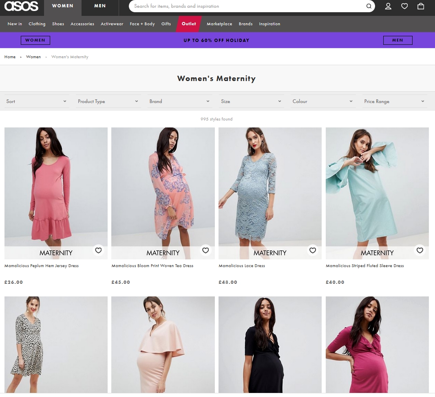435x397 pixels.
Task: Go to Home breadcrumb link
Action: point(10,57)
